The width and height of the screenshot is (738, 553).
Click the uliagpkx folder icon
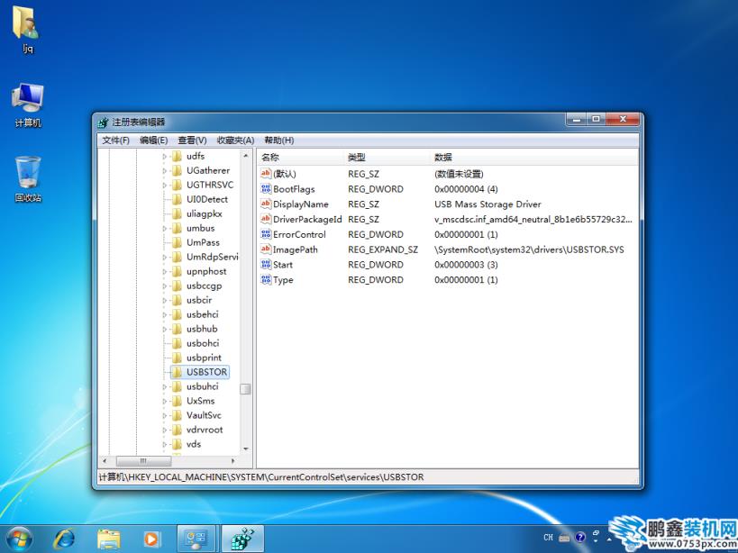point(177,213)
